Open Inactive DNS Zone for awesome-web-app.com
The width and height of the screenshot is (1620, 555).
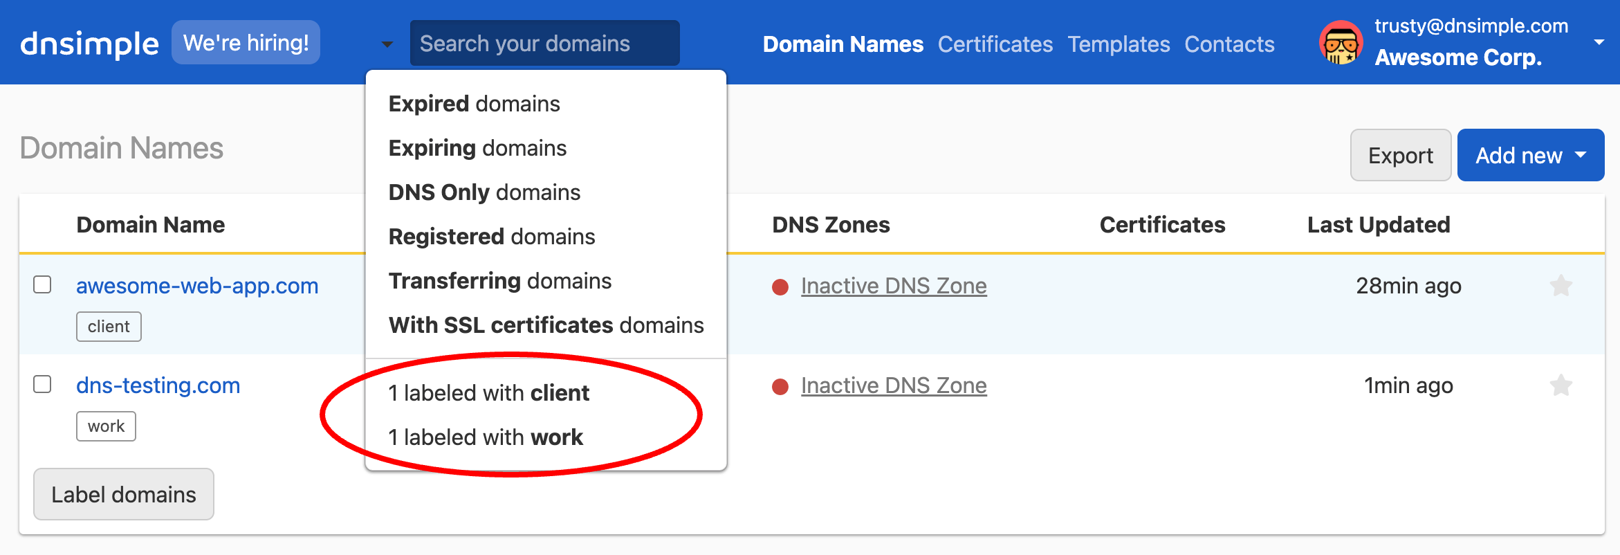tap(894, 286)
